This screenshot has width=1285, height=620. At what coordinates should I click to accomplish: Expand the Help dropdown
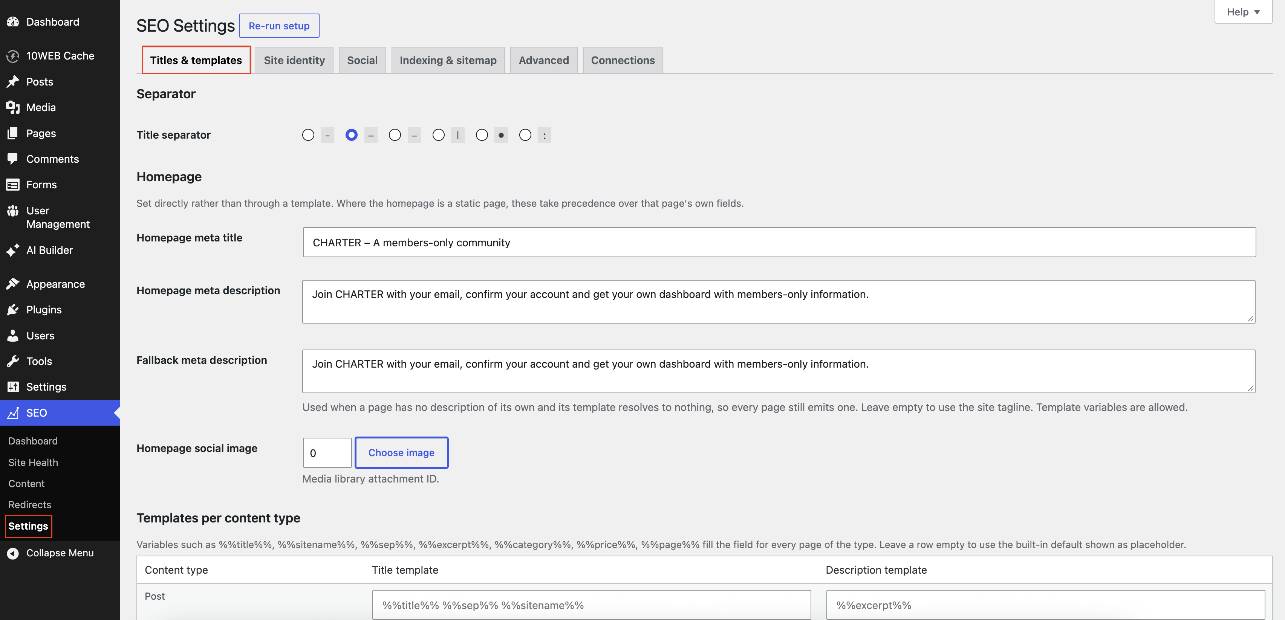[1243, 12]
